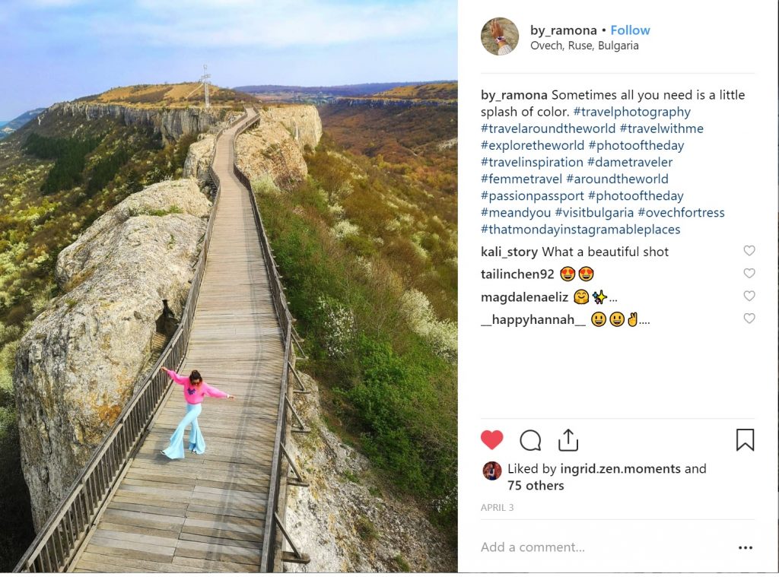Open the three-dot more options menu
This screenshot has width=779, height=577.
click(x=746, y=547)
